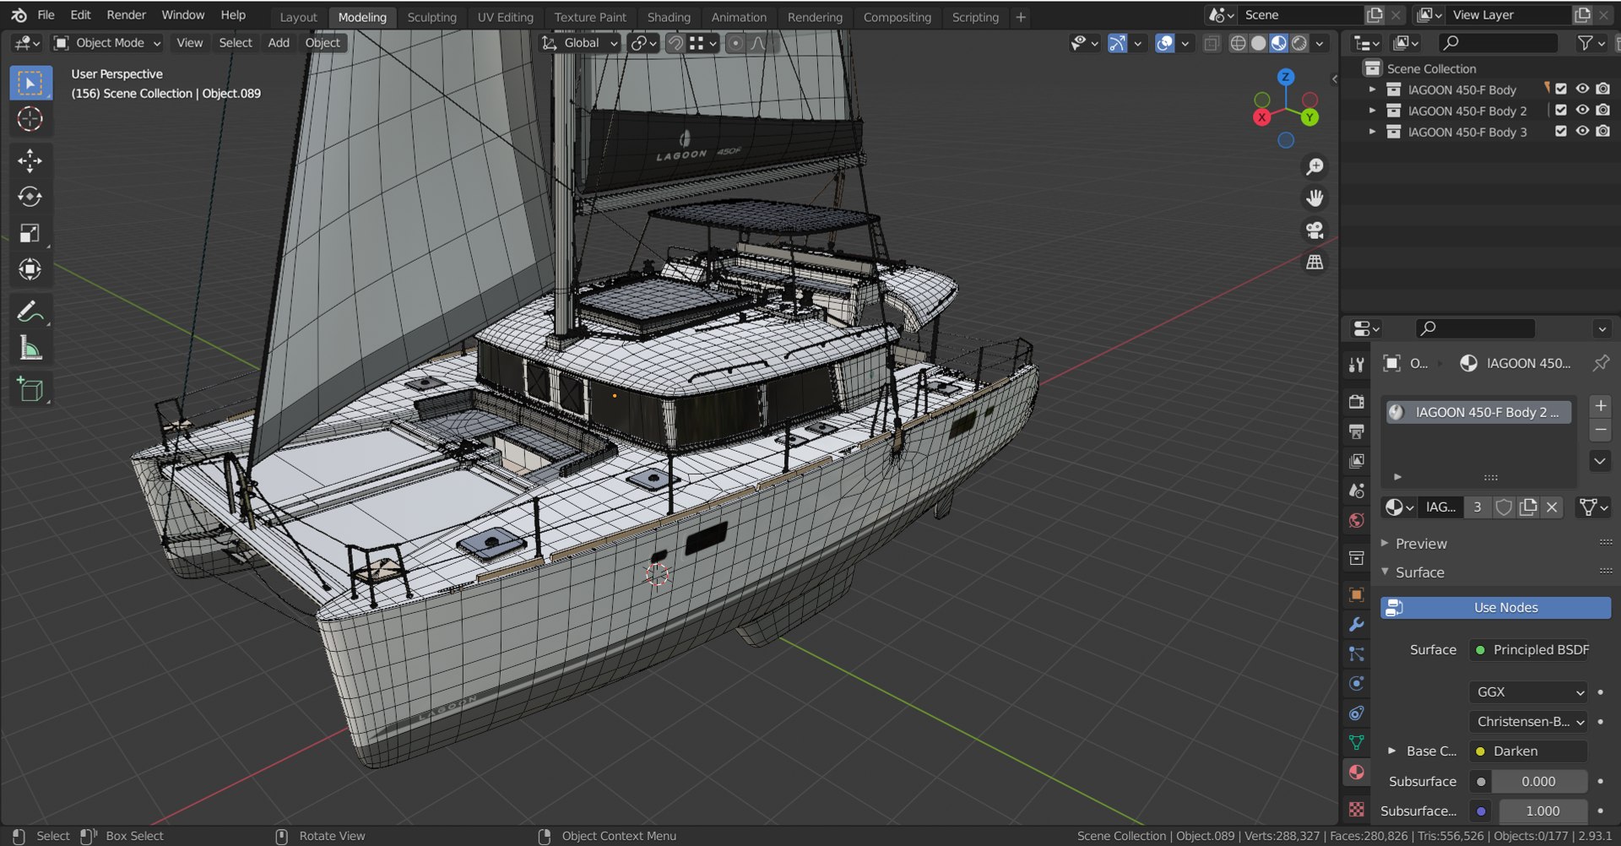Select the Add Cube tool

30,389
